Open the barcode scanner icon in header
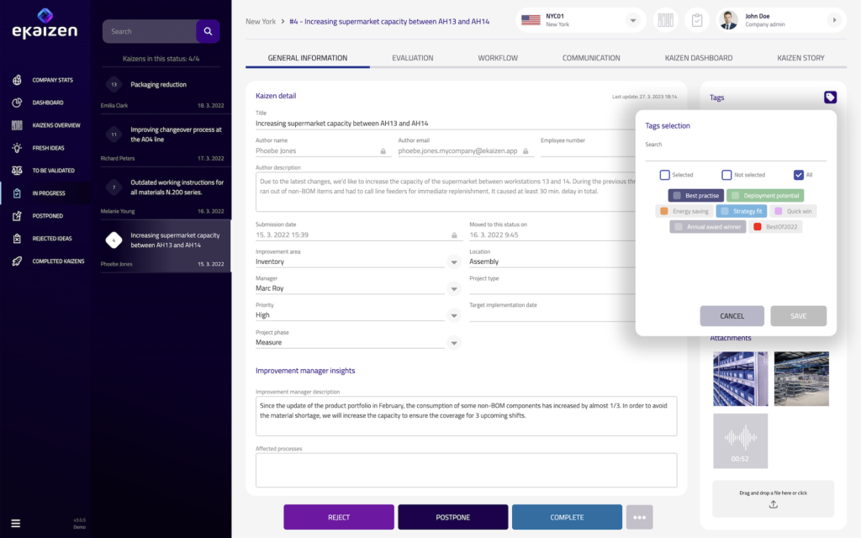The image size is (861, 538). pyautogui.click(x=665, y=20)
